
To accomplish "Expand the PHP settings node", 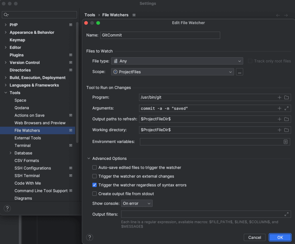I will point(6,25).
